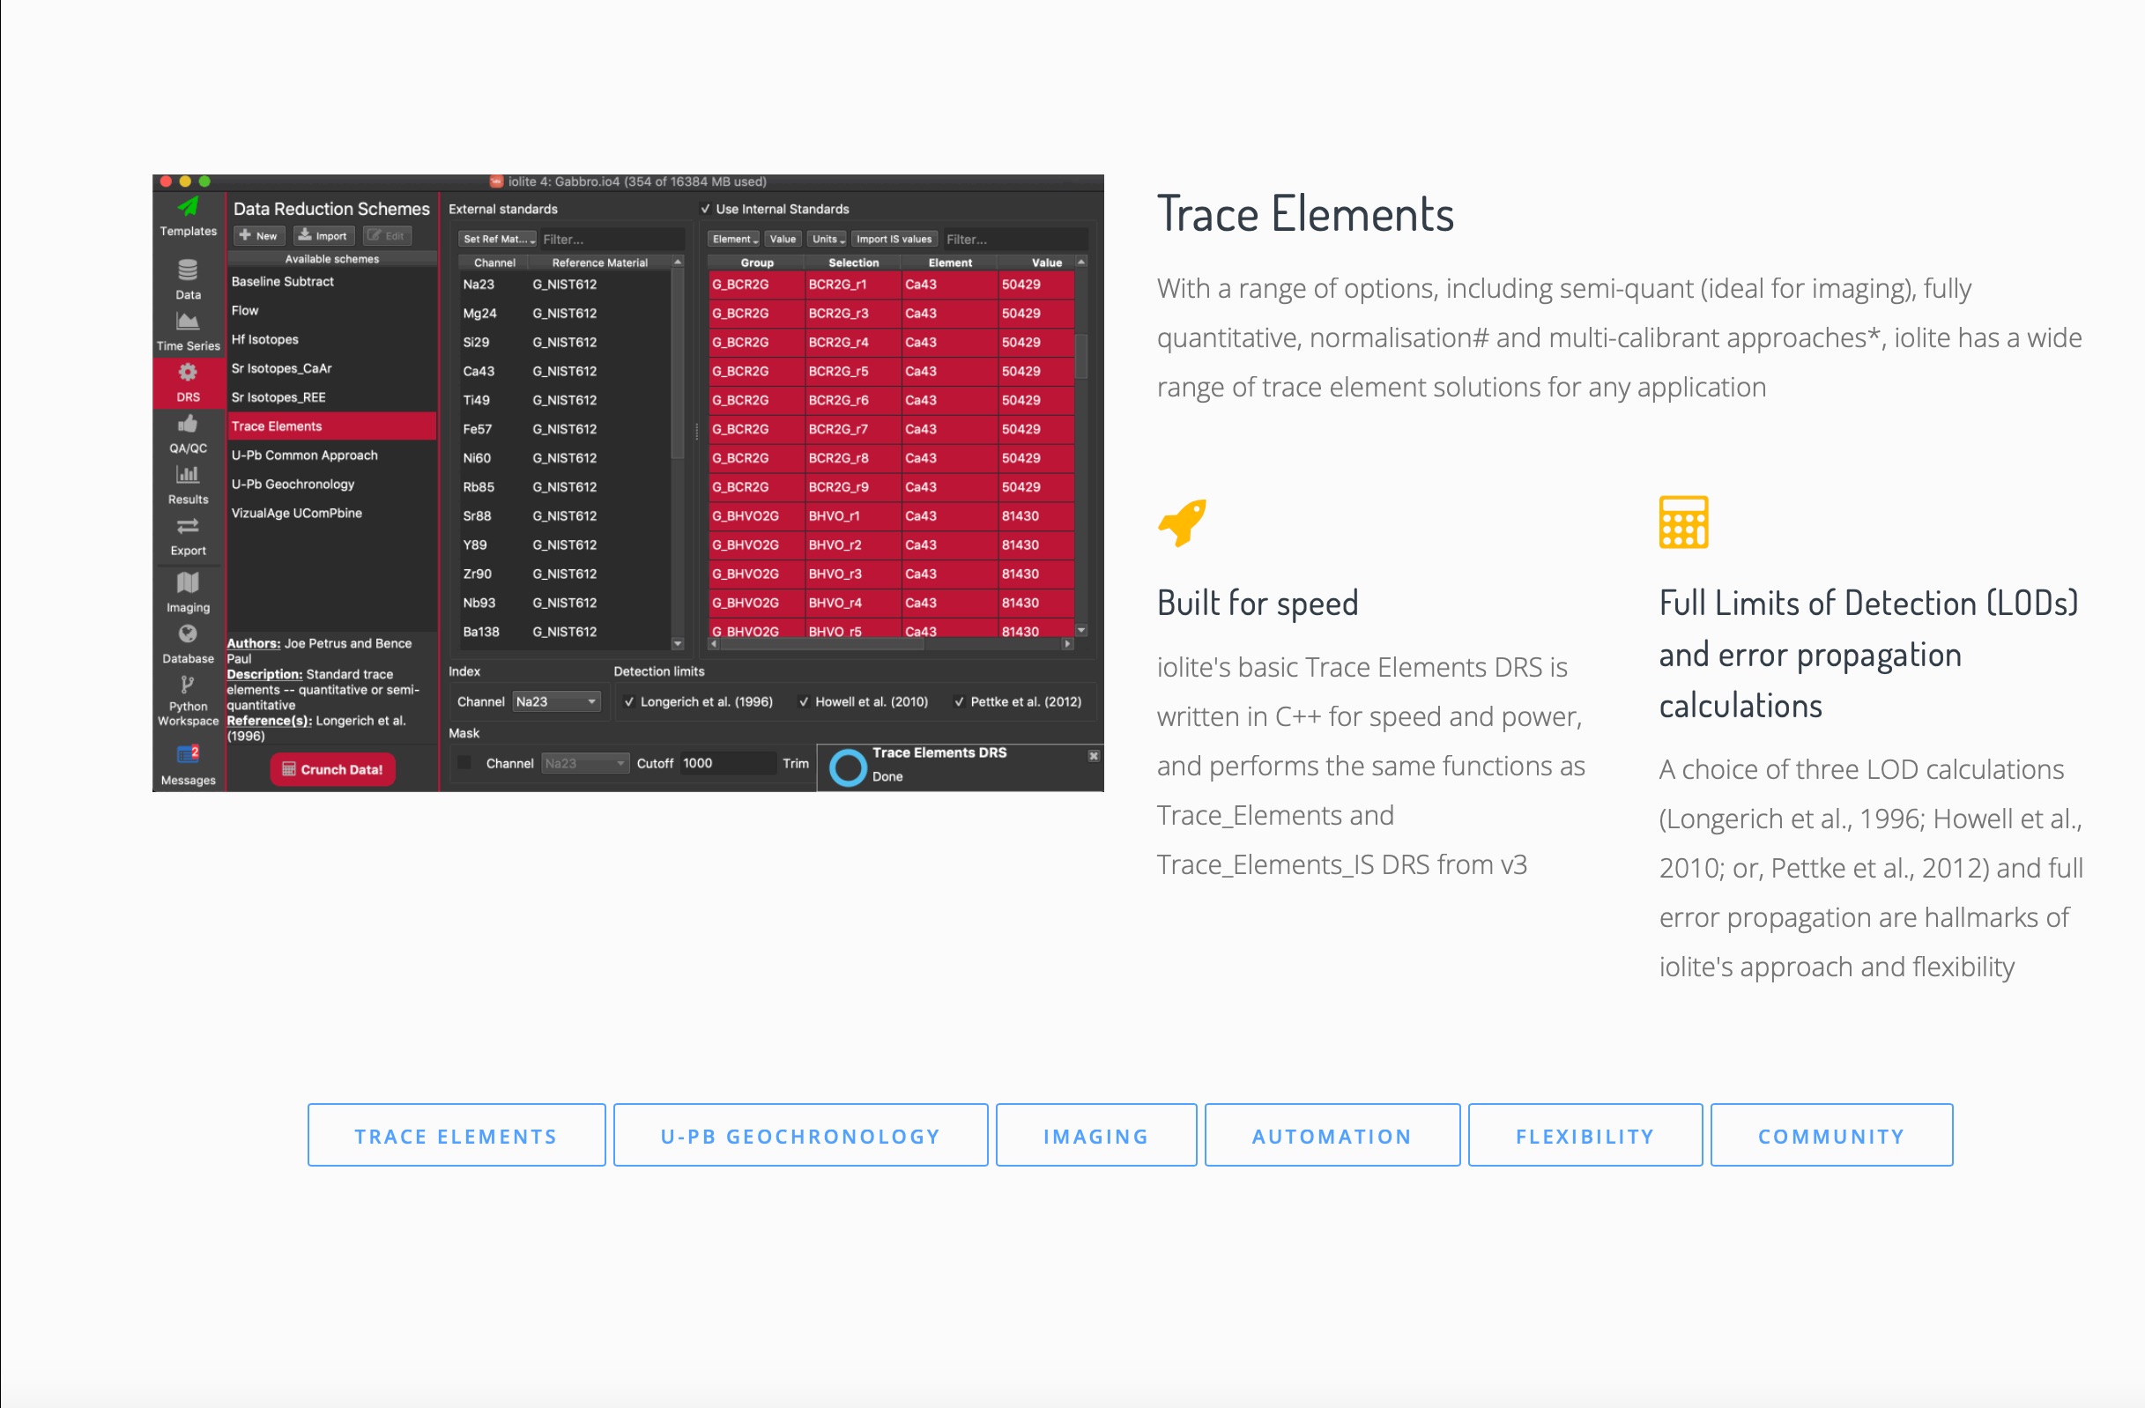Uncheck Longerich et al. (1996) detection limit
Viewport: 2145px width, 1408px height.
point(629,701)
